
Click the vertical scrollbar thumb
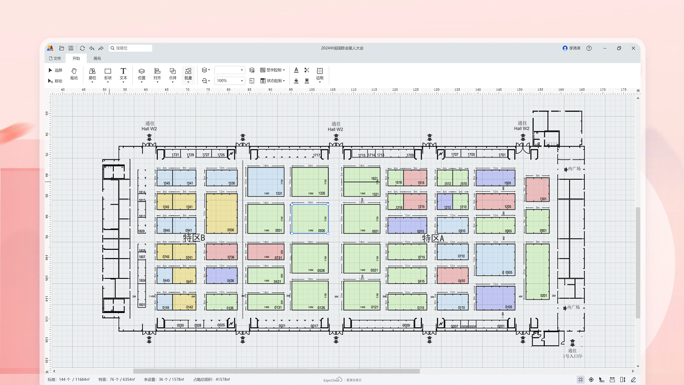(638, 262)
